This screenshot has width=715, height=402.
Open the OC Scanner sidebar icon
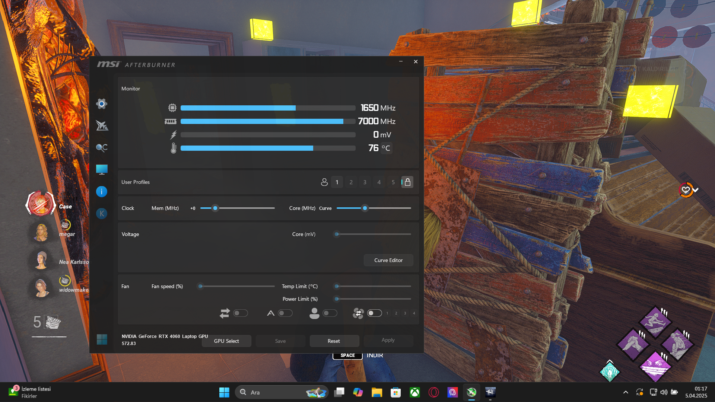tap(102, 148)
